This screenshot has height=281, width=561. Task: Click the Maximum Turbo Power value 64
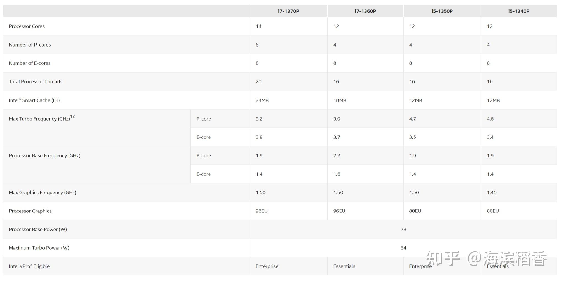pyautogui.click(x=403, y=248)
